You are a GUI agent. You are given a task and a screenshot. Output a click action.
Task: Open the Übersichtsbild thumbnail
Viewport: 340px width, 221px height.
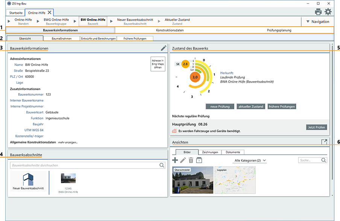click(x=192, y=180)
